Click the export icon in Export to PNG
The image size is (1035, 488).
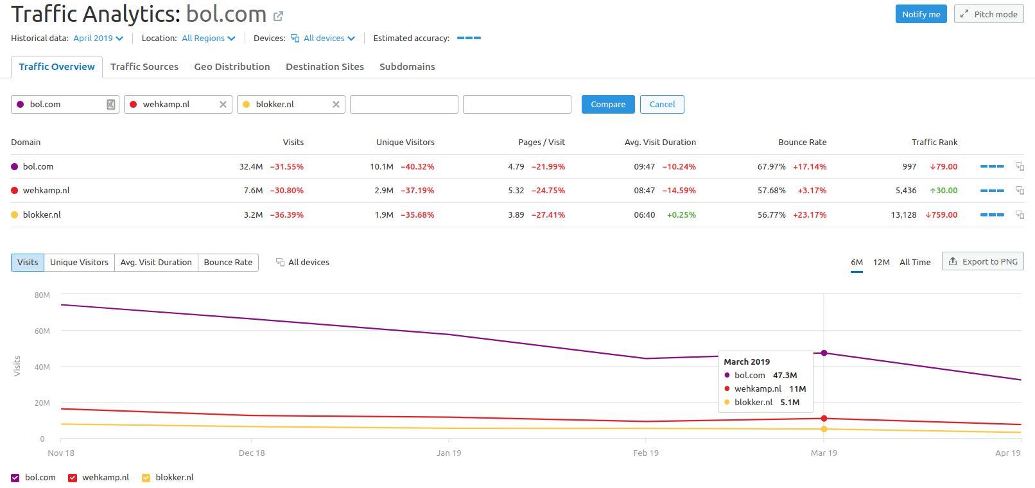tap(953, 261)
